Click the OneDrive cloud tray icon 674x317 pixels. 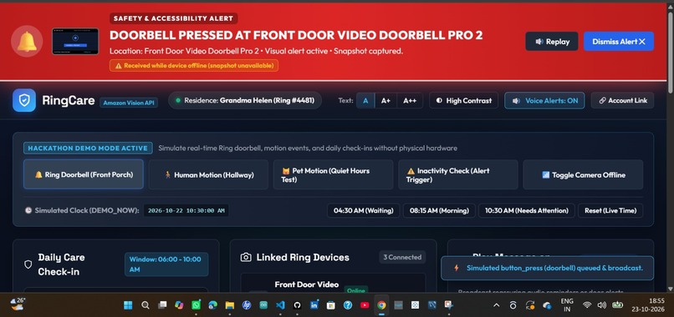pos(547,305)
